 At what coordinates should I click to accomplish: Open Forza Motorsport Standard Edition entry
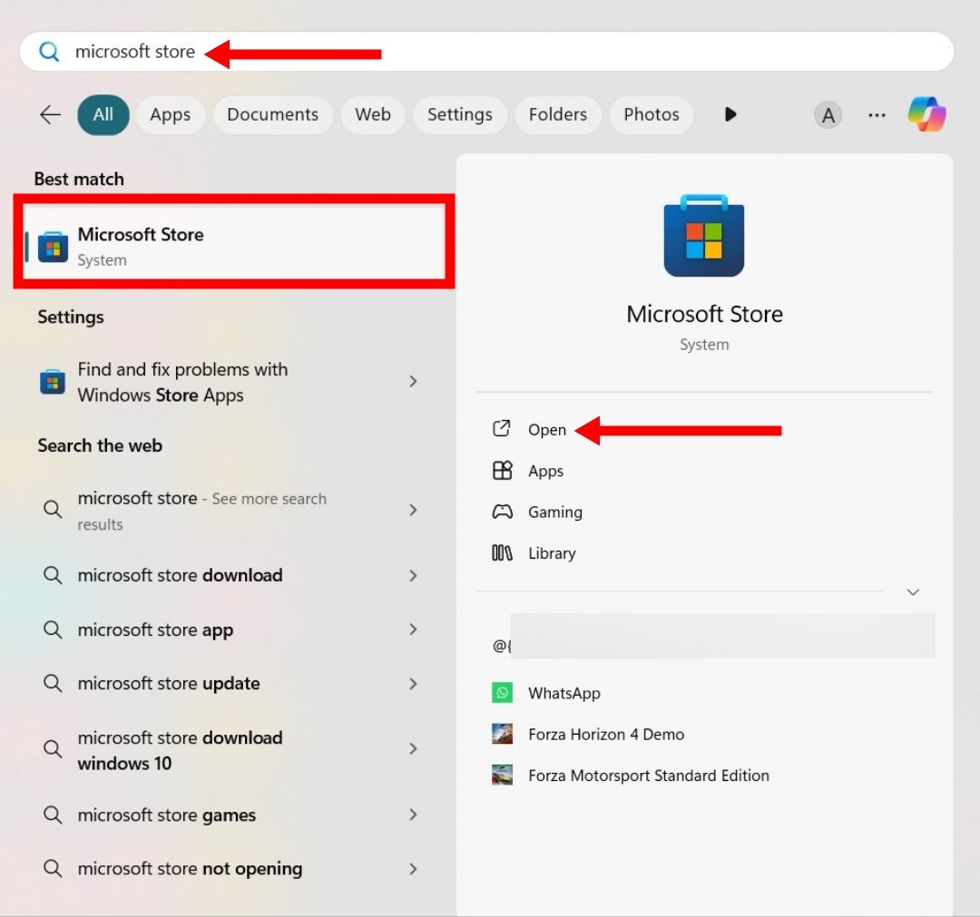648,776
